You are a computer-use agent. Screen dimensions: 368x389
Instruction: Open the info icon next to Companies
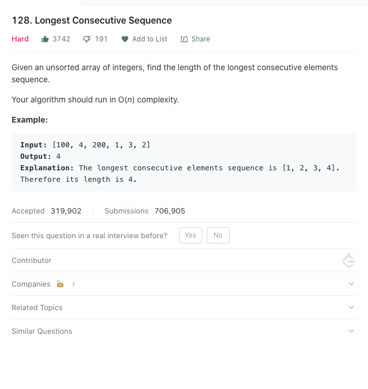73,284
